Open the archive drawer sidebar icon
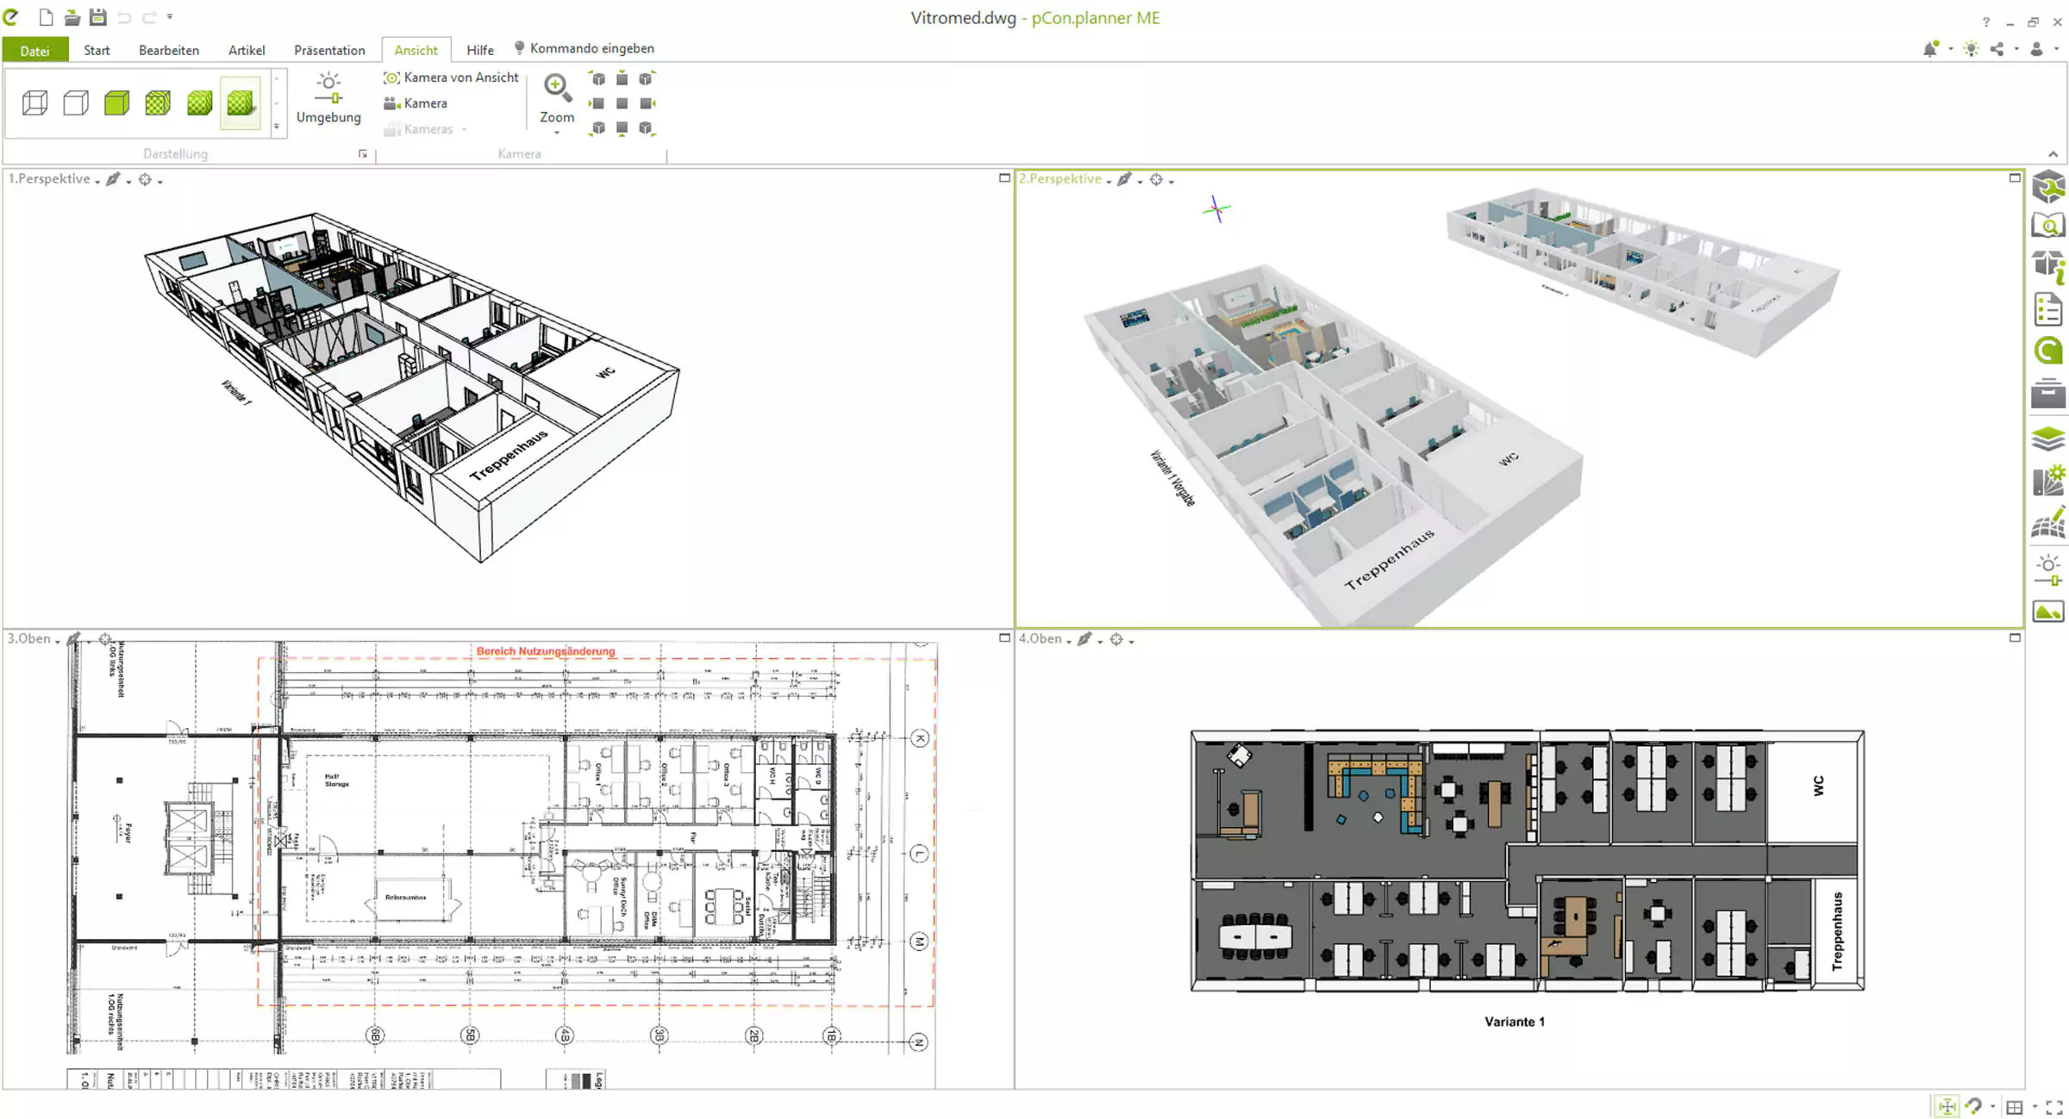Image resolution: width=2069 pixels, height=1119 pixels. (x=2048, y=394)
